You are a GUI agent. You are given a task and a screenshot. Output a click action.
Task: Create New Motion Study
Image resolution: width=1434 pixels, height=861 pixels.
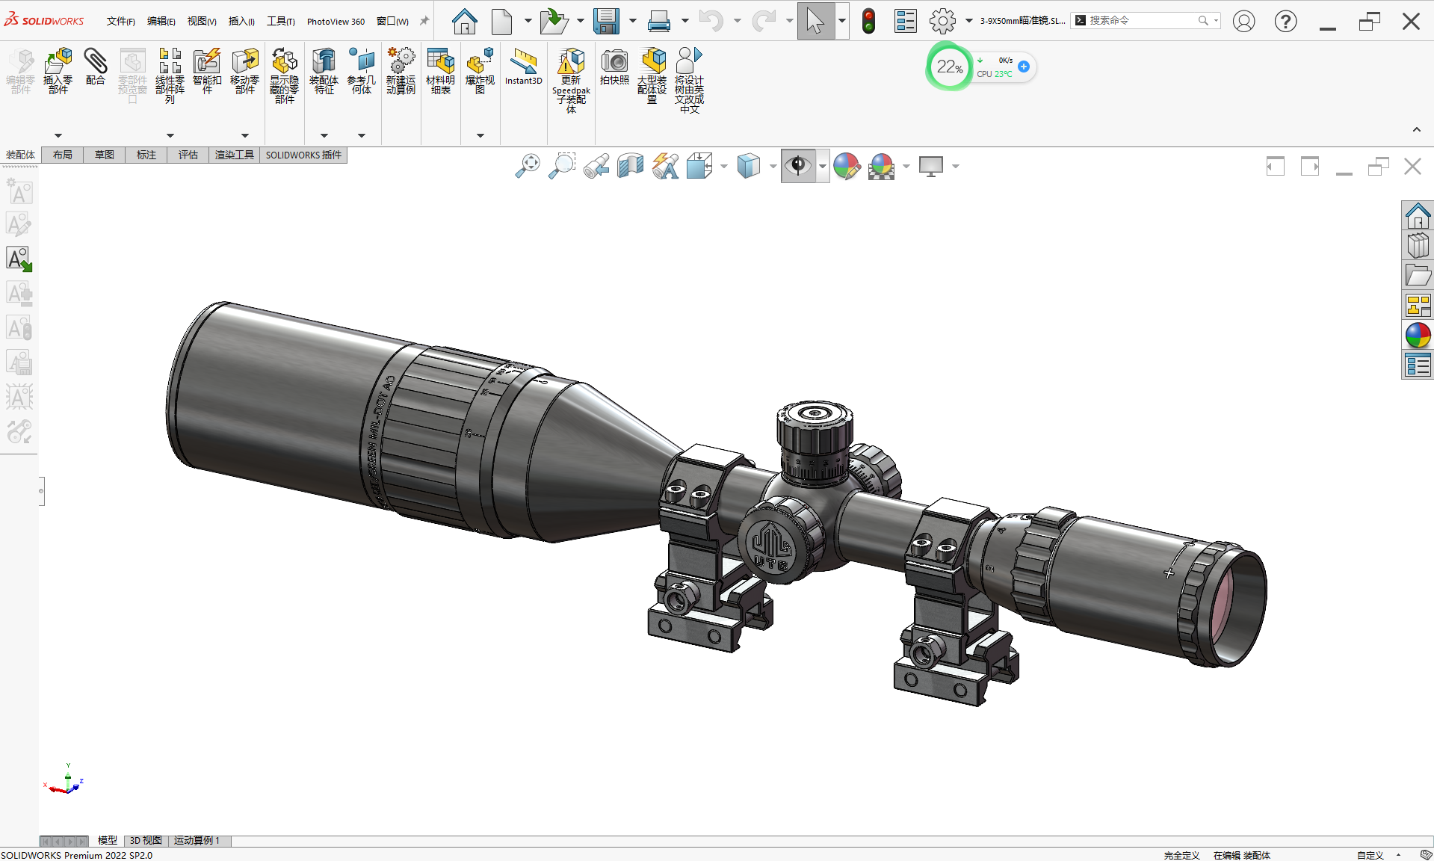(401, 71)
